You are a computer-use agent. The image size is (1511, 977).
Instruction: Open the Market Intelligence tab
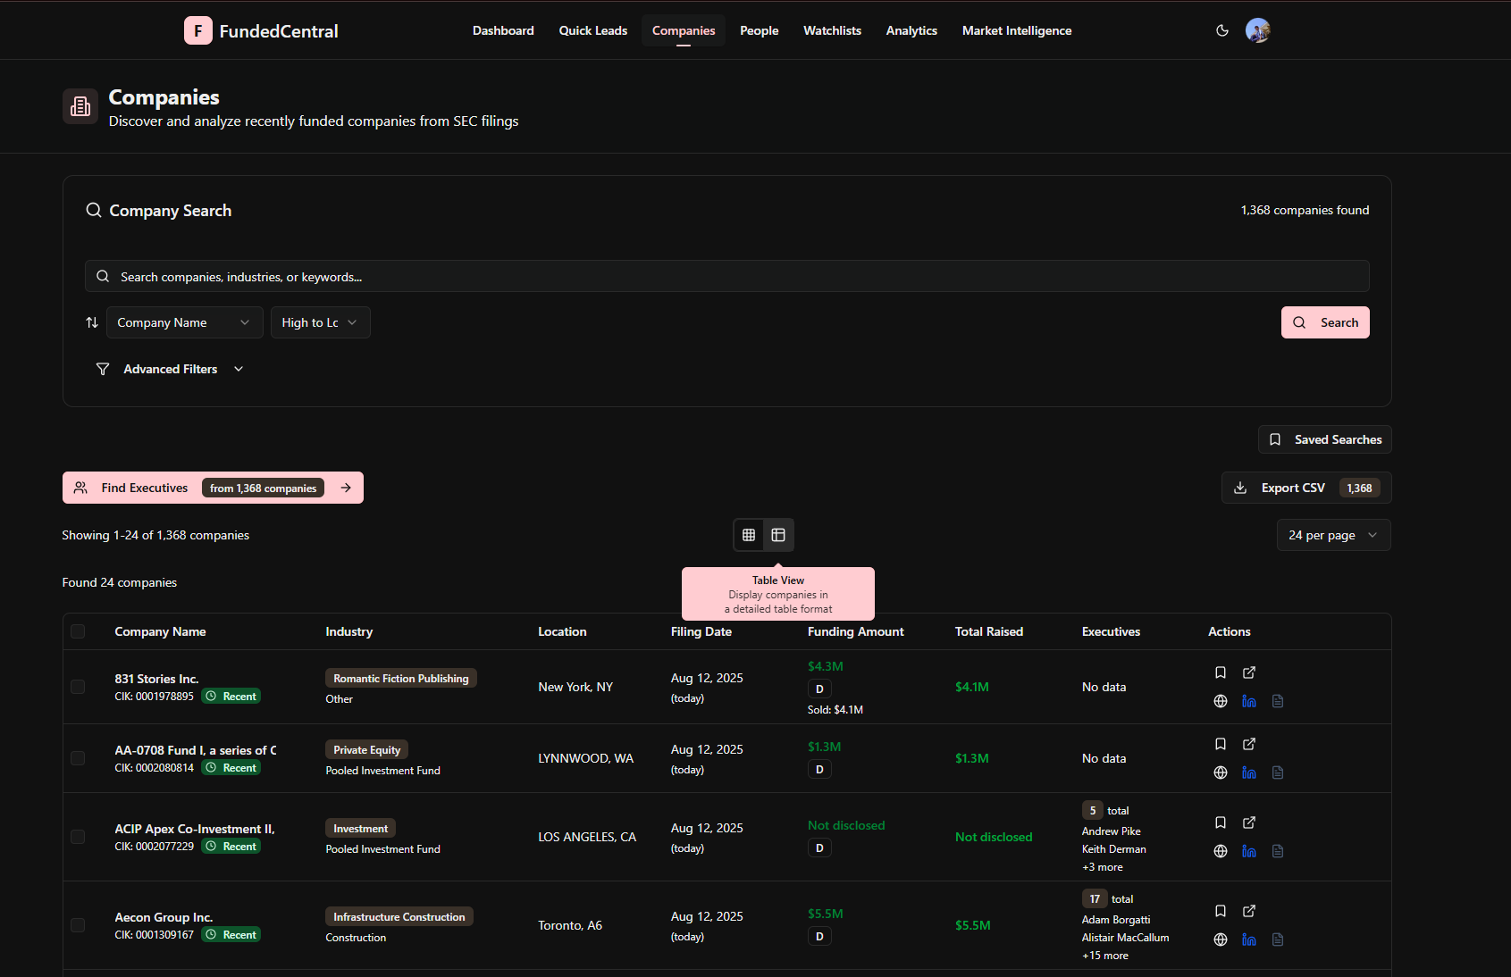(1017, 30)
